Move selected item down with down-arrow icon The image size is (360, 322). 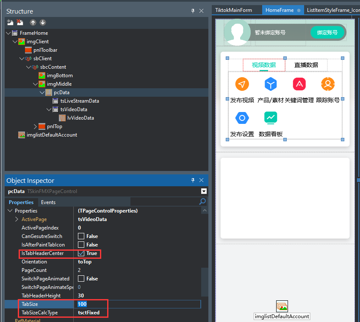[43, 22]
